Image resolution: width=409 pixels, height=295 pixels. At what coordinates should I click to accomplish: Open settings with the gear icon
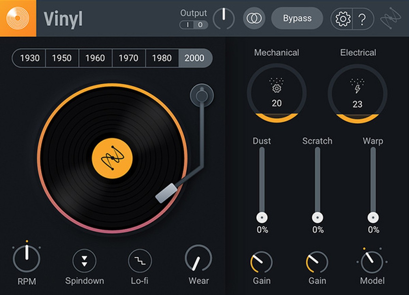(342, 19)
